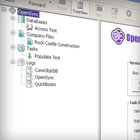Image resolution: width=140 pixels, height=140 pixels.
Task: Click the Databases server icon
Action: [x=21, y=19]
